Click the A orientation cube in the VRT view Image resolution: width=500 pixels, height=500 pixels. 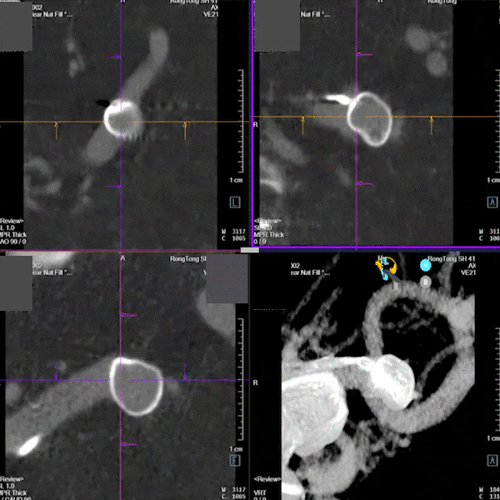point(492,460)
